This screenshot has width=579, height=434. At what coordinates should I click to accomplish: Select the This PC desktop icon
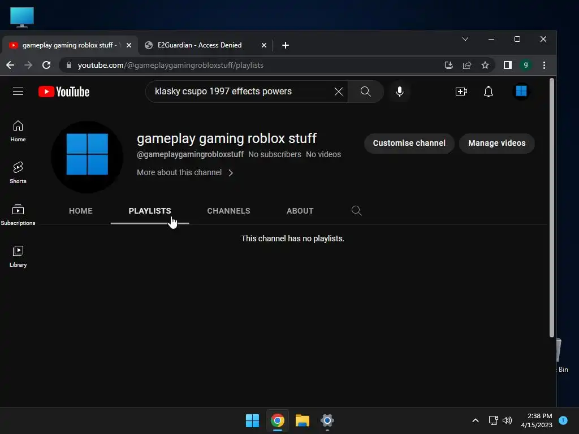point(22,17)
